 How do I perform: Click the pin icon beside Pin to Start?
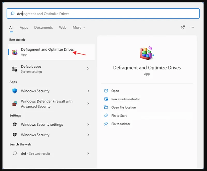106,115
